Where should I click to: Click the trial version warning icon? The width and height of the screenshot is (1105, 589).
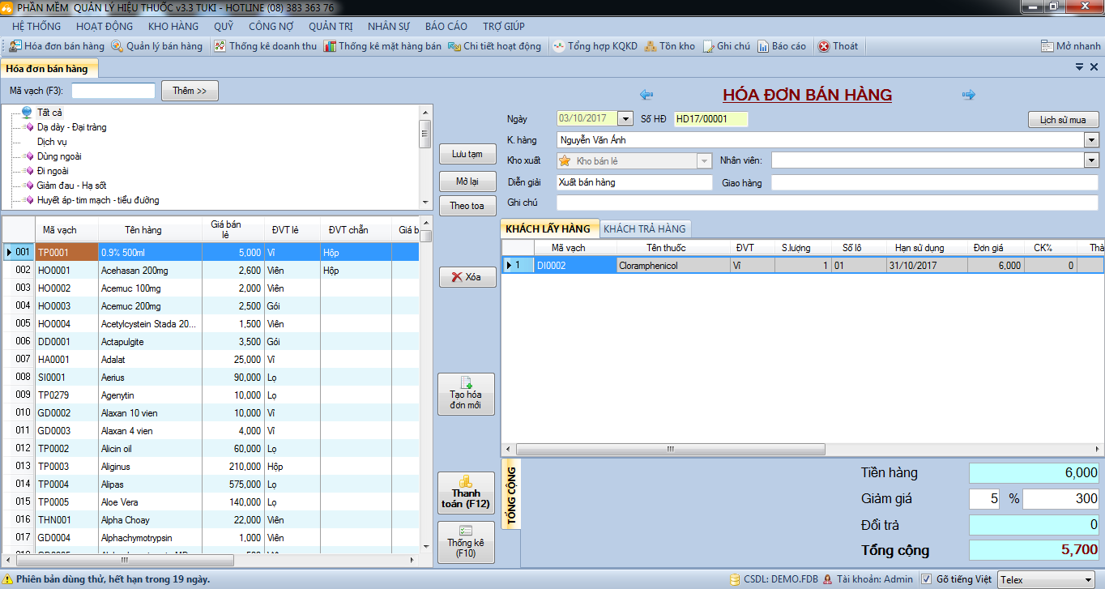coord(7,579)
